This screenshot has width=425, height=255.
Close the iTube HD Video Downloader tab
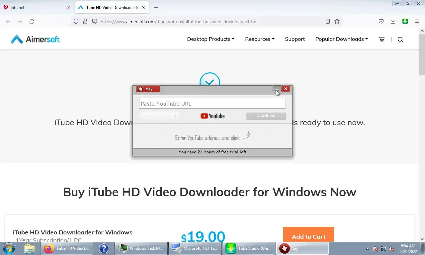(x=143, y=7)
